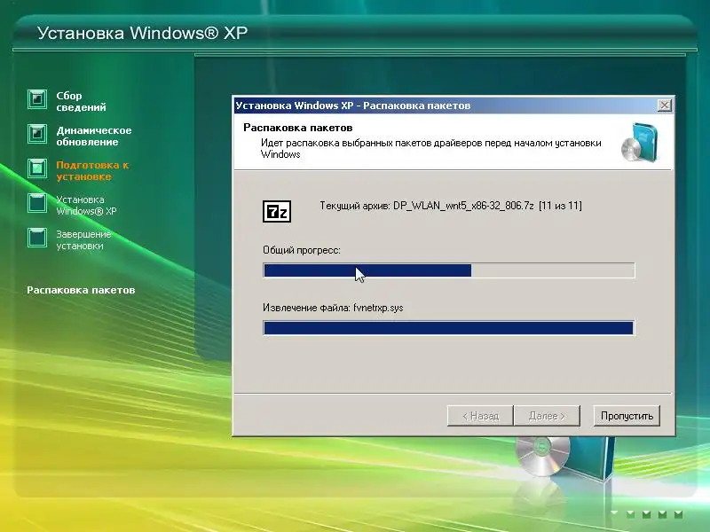
Task: Click the Установка Windows XP step icon
Action: point(37,203)
